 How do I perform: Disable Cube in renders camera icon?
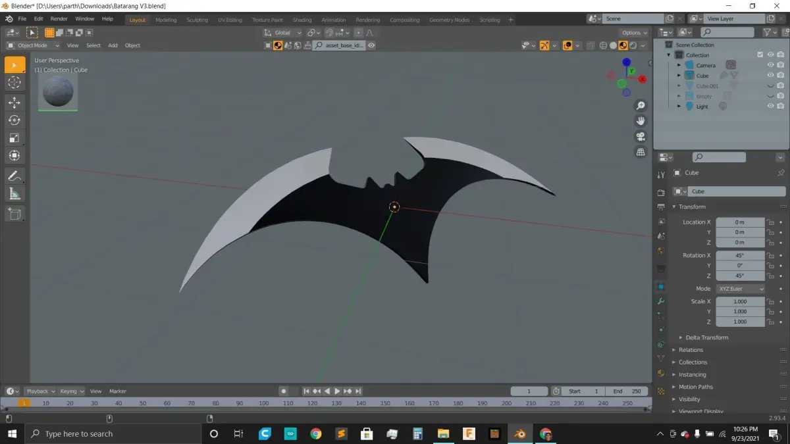pos(780,76)
